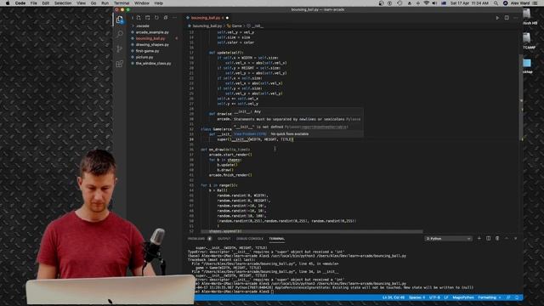The image size is (544, 306).
Task: Open notifications bell in status bar
Action: tap(517, 297)
